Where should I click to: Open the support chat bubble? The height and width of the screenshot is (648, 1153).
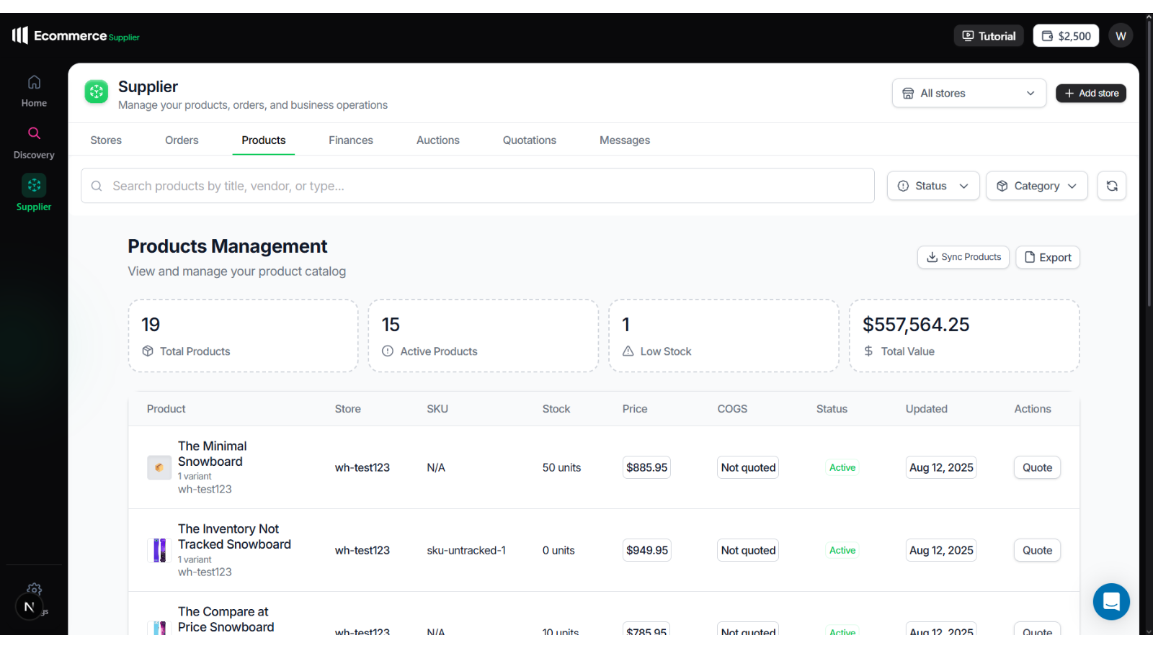click(x=1110, y=602)
